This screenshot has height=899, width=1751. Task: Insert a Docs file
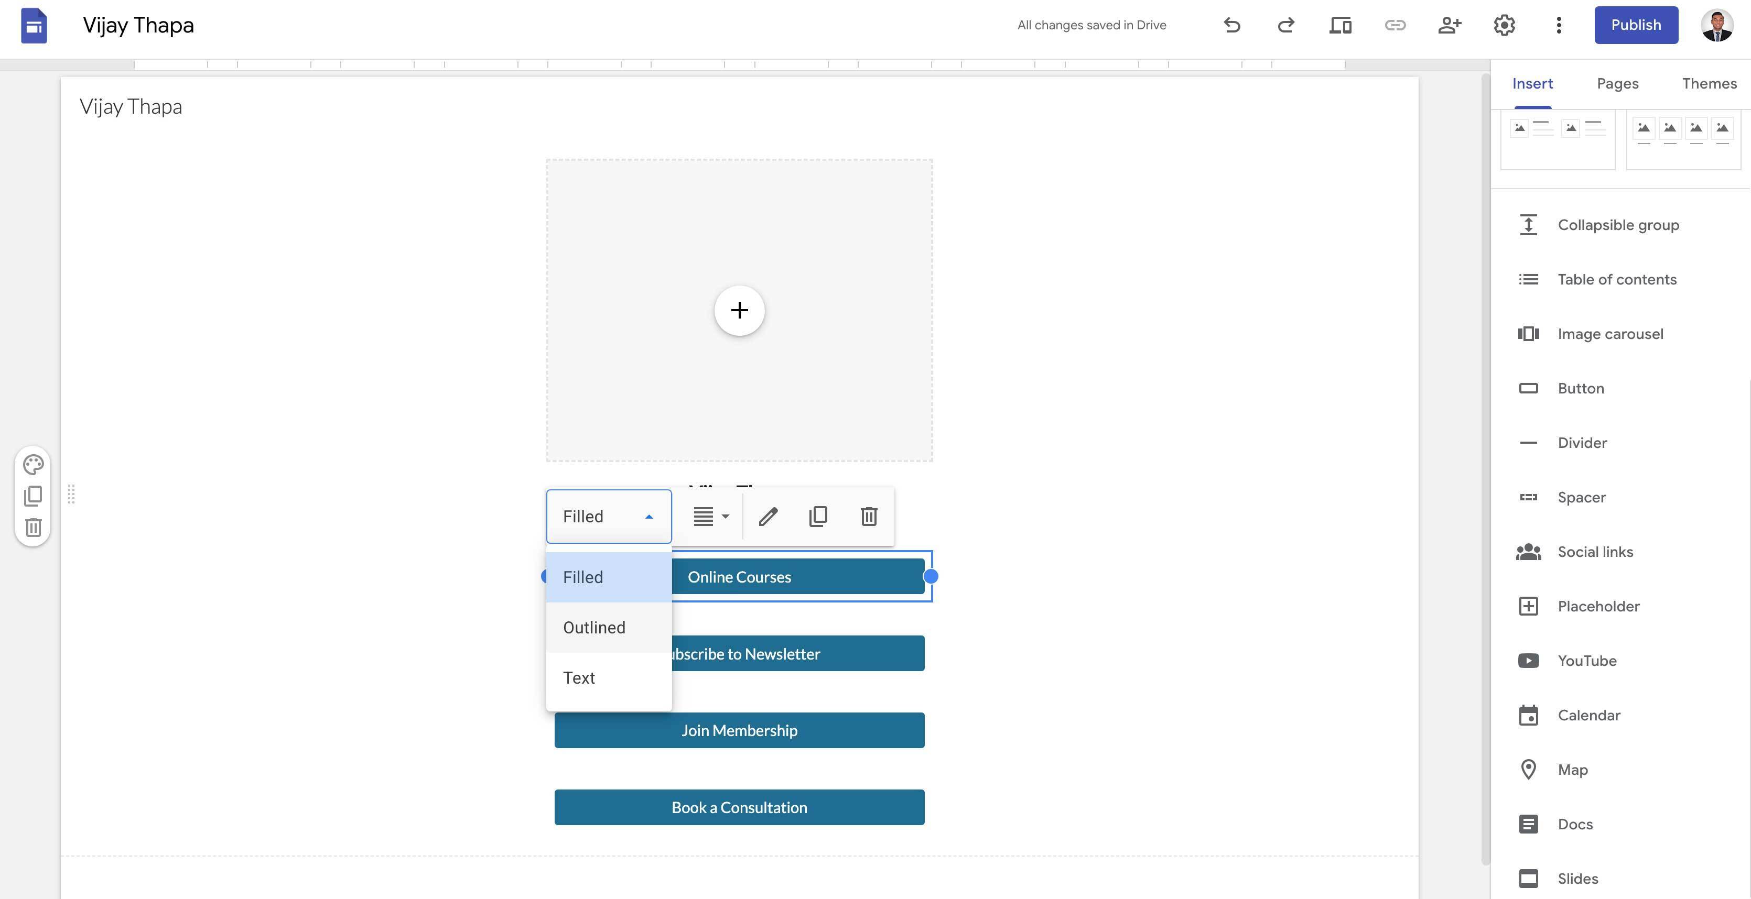pos(1620,824)
